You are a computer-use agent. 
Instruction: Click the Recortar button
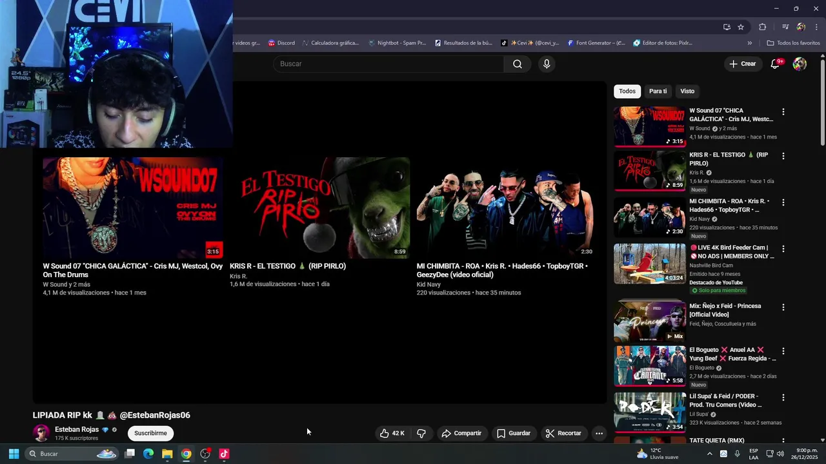click(x=563, y=433)
